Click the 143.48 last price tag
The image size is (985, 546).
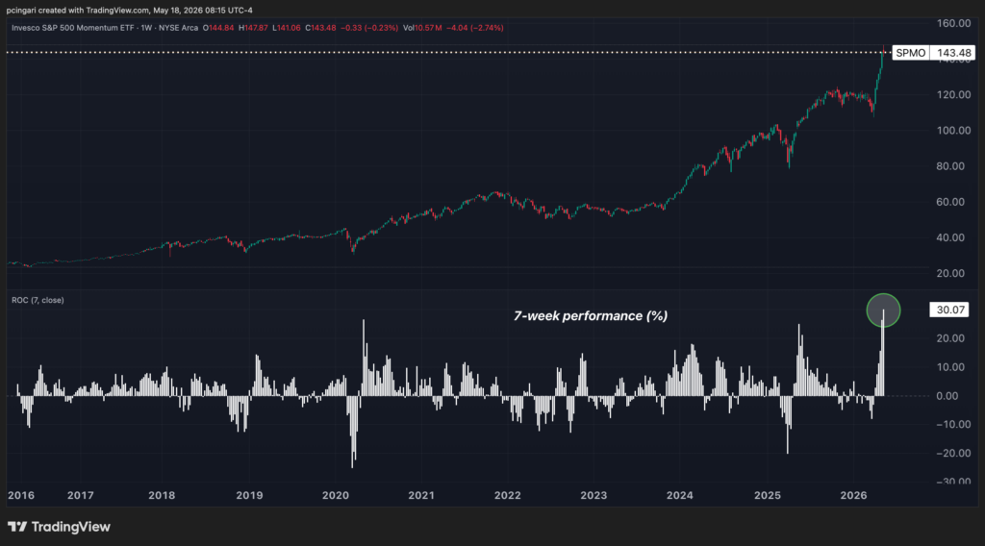click(952, 53)
